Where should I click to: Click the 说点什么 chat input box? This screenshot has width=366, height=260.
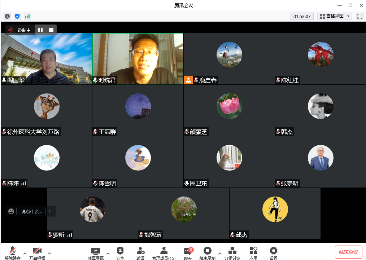click(x=31, y=212)
